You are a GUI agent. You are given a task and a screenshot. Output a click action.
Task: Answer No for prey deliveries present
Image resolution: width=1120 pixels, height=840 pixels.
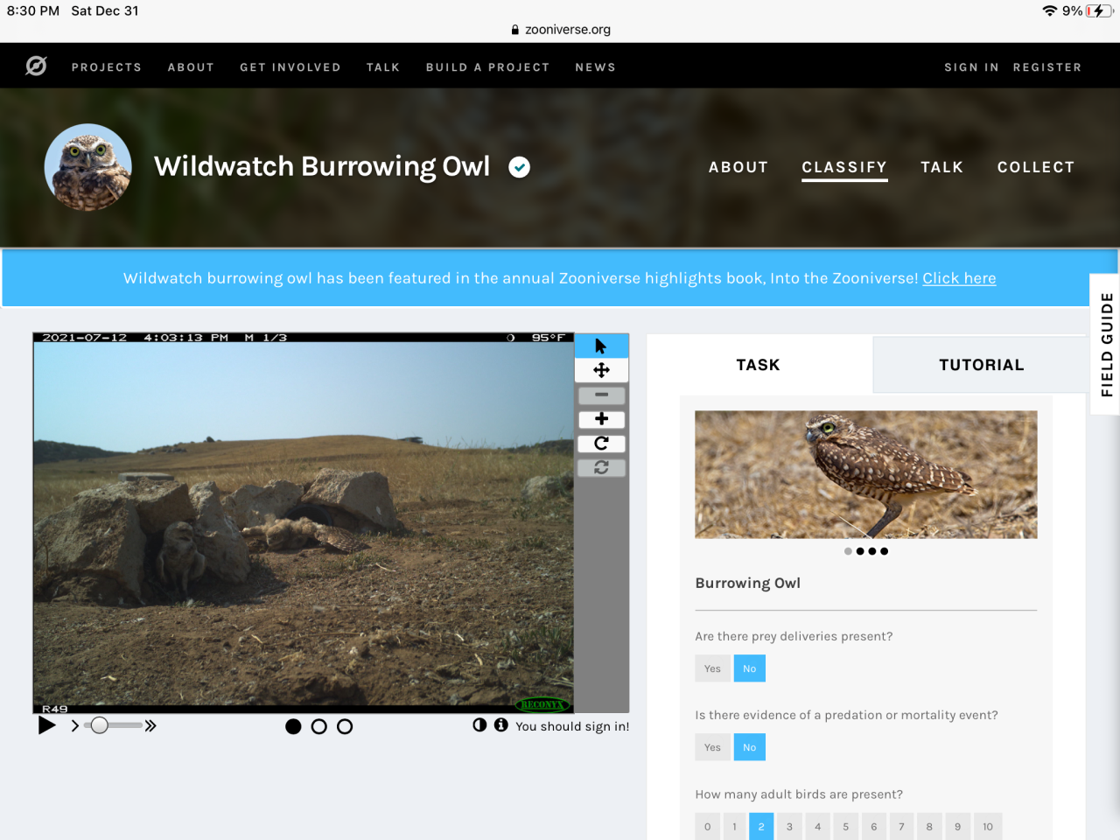tap(750, 668)
